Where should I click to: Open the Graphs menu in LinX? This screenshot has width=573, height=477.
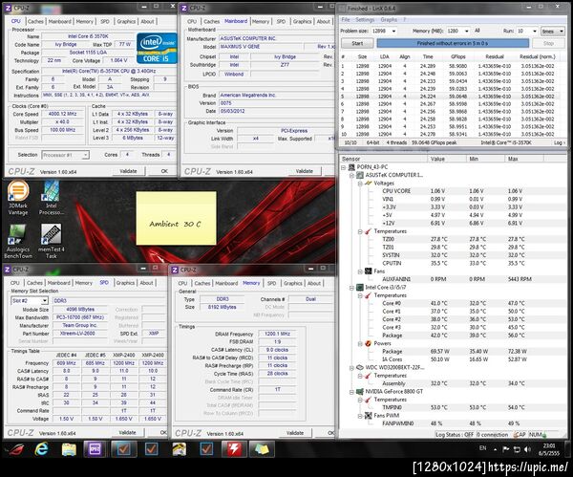[389, 20]
